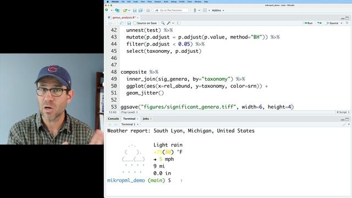Open the Session menu

158,2
